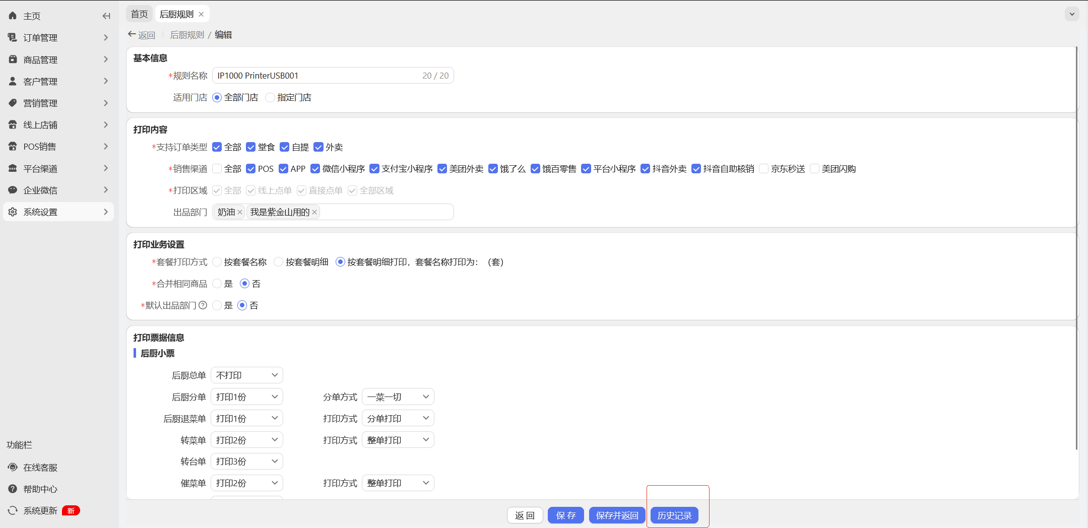Click the 系统更新 refresh icon
This screenshot has height=528, width=1088.
tap(13, 510)
